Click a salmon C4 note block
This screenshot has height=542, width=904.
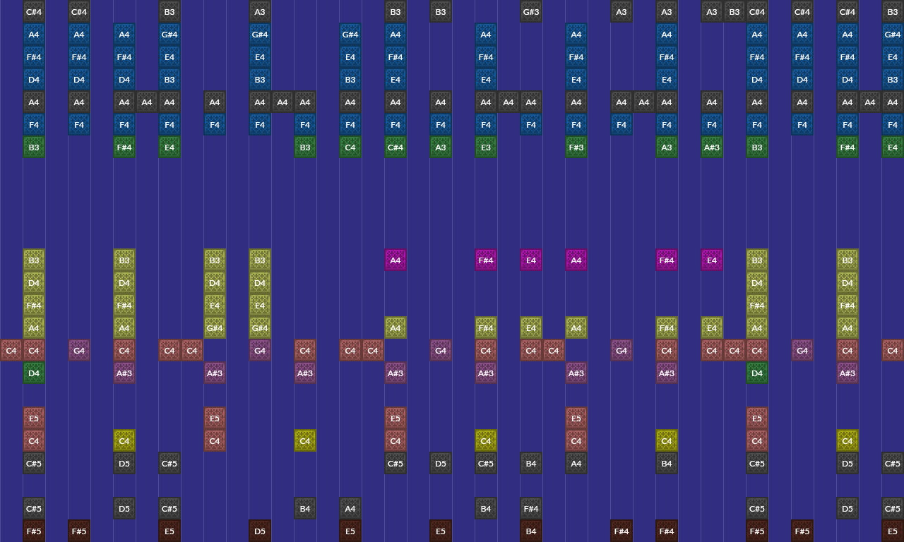point(34,441)
